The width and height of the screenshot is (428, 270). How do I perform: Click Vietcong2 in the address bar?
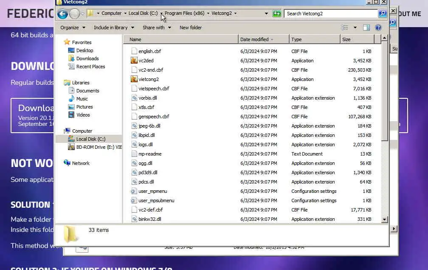(x=222, y=13)
